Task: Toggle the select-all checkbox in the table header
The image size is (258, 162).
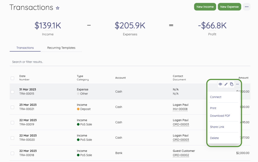Action: (x=12, y=78)
